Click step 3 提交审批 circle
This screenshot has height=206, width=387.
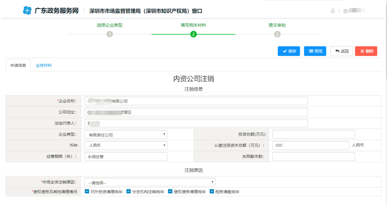(277, 34)
